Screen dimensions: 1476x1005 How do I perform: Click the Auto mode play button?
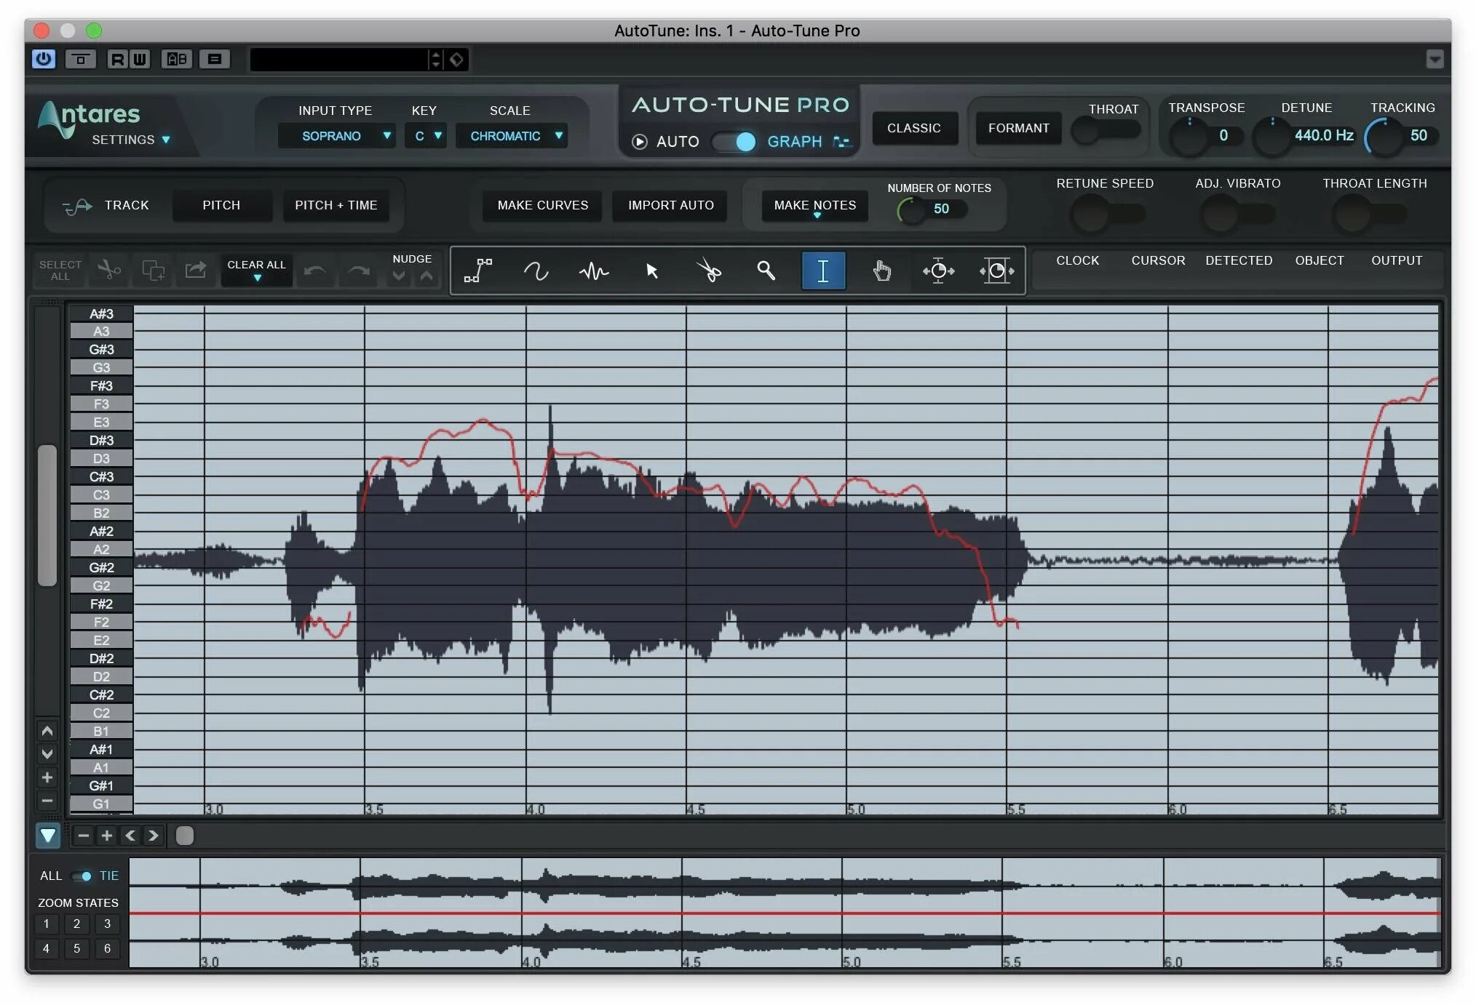coord(640,142)
